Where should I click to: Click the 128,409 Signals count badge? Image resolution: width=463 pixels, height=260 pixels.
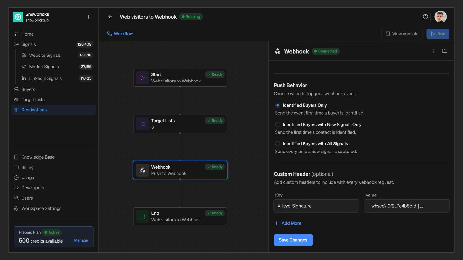tap(85, 44)
